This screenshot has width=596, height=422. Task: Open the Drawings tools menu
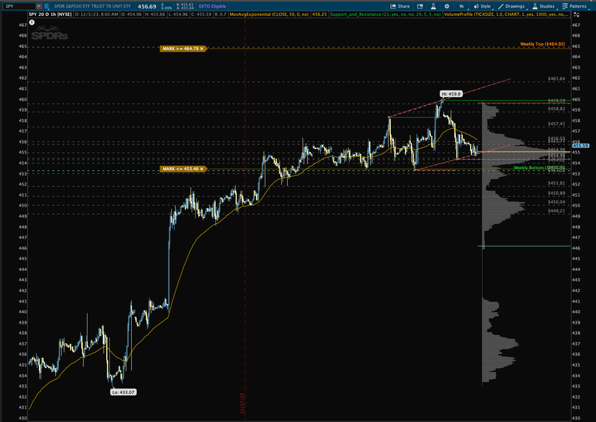click(x=512, y=6)
